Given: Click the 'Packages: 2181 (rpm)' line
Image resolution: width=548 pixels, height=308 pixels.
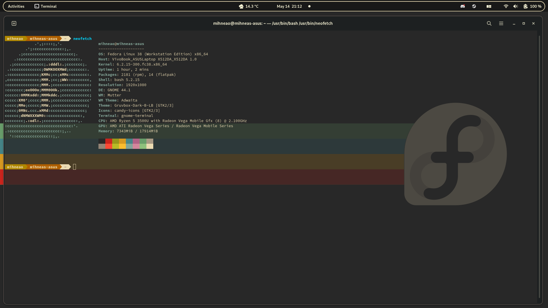Looking at the screenshot, I should click(x=137, y=74).
